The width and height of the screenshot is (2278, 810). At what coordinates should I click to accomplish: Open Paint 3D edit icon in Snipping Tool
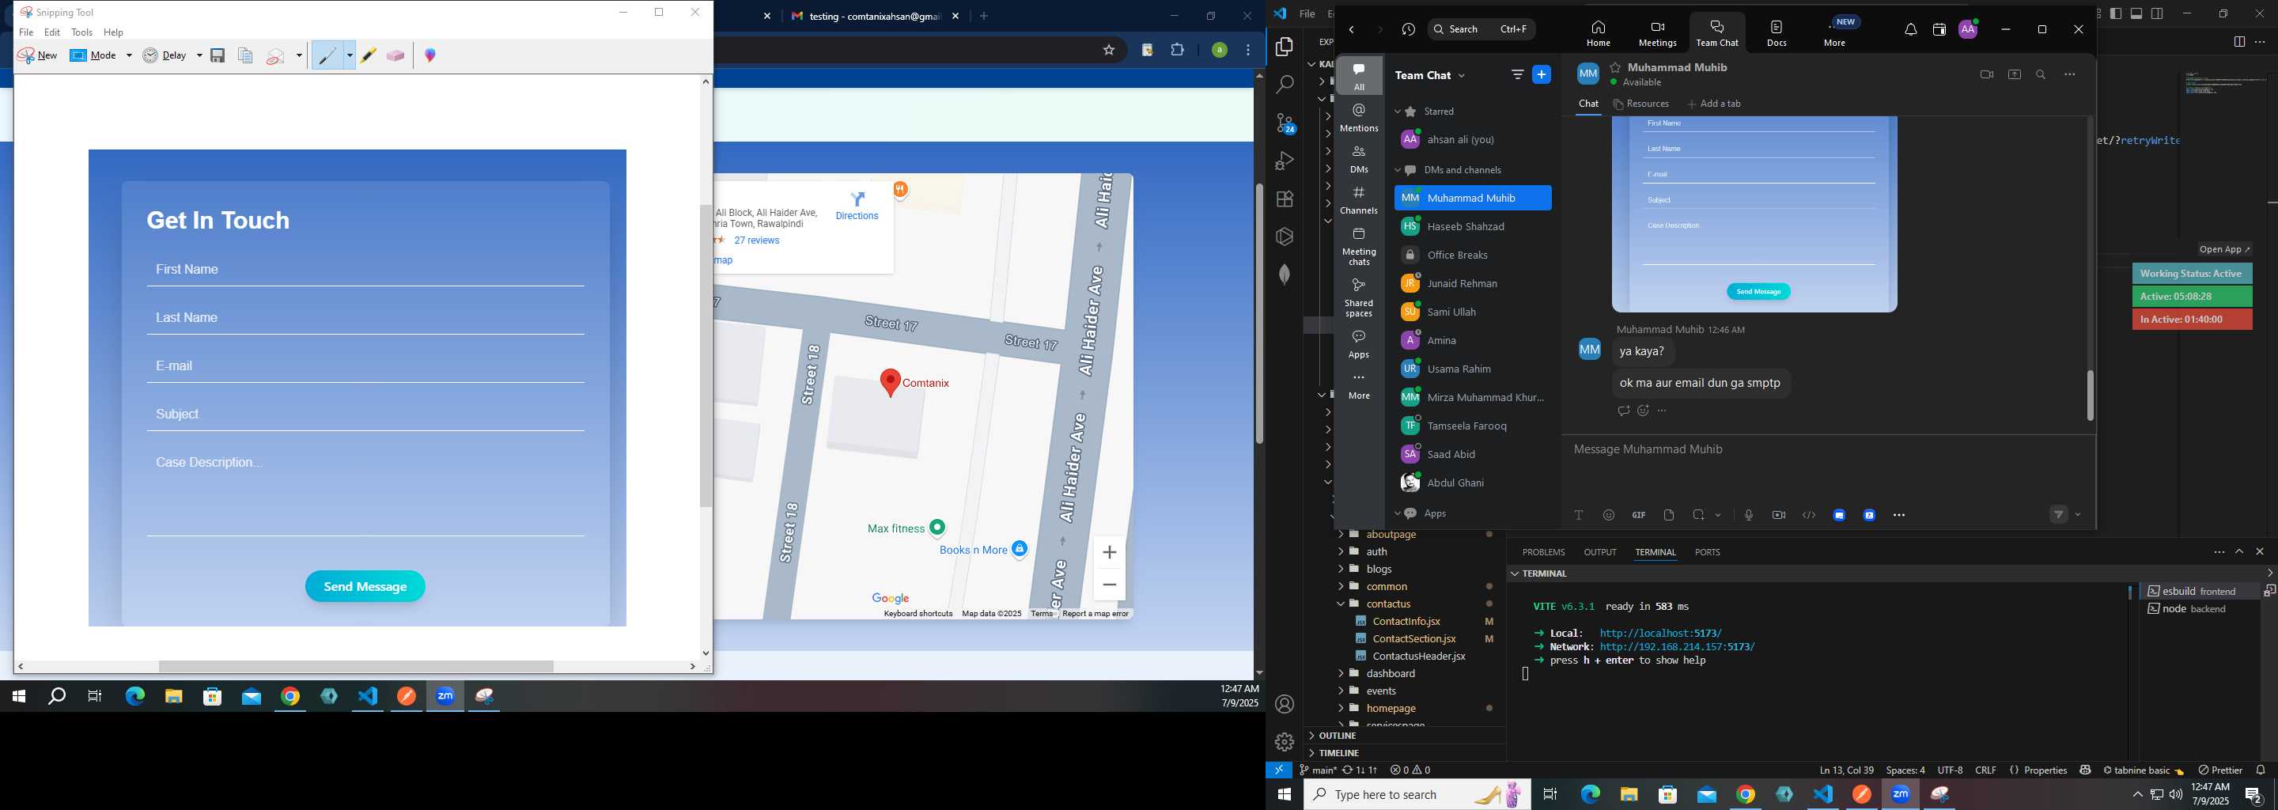click(x=430, y=55)
